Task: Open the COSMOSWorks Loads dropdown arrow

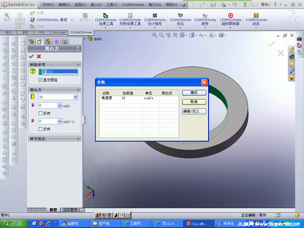Action: coord(72,20)
